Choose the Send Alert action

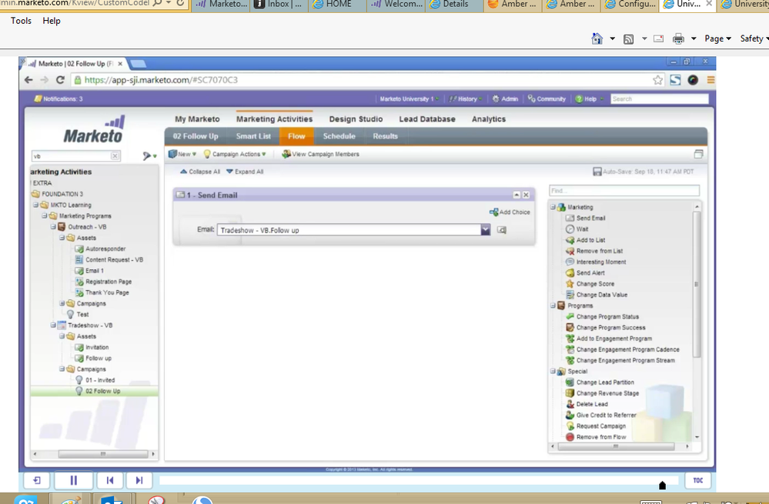[585, 273]
